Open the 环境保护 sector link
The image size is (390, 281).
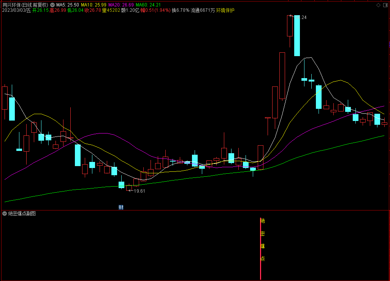point(225,10)
